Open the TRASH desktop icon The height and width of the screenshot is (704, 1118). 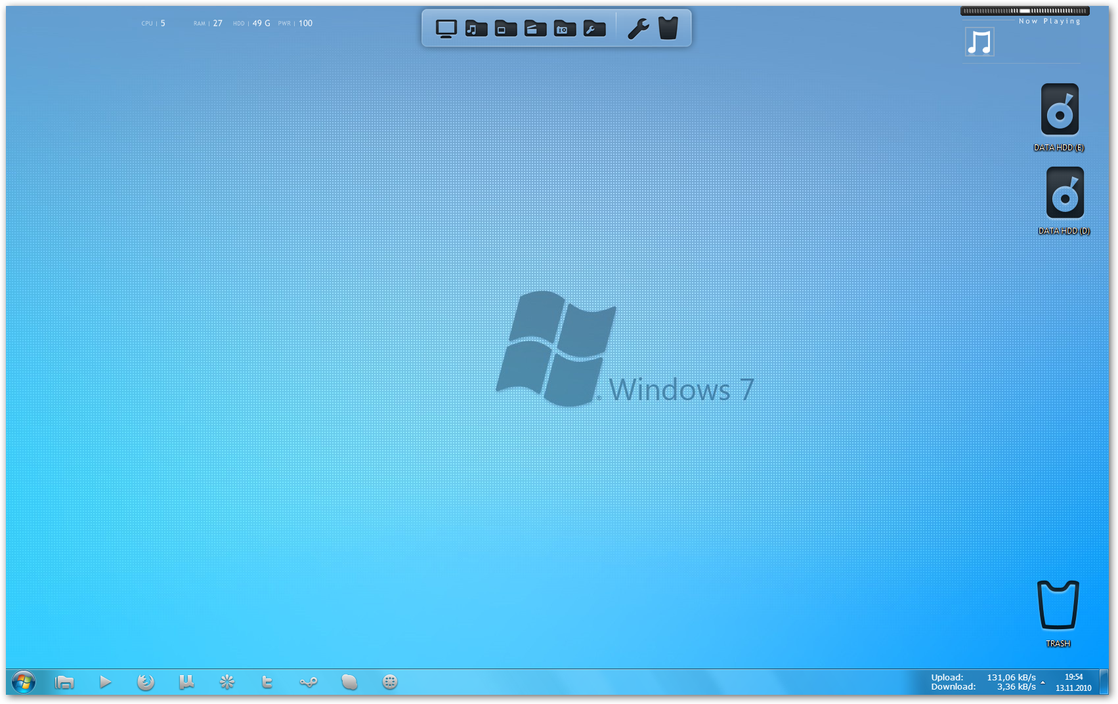coord(1058,613)
